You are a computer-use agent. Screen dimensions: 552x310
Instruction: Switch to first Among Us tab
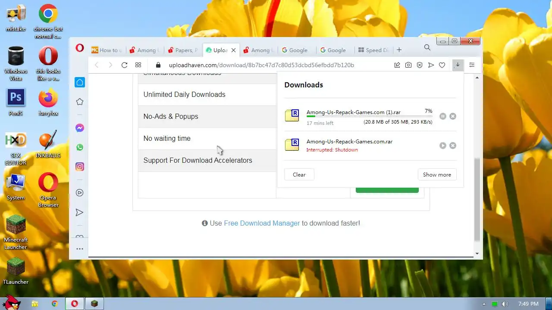pyautogui.click(x=145, y=50)
